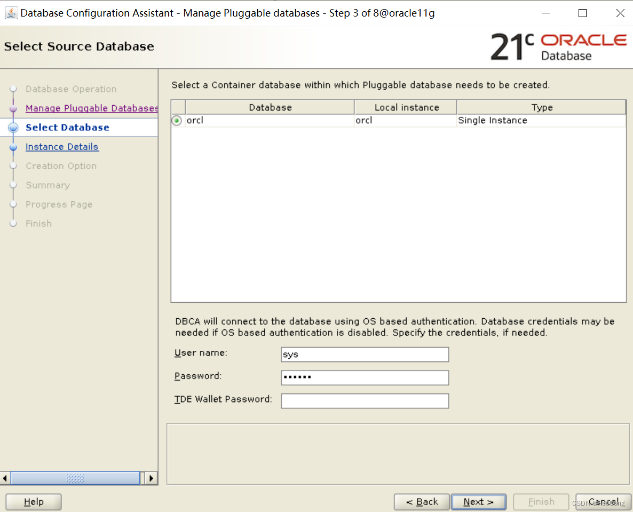Click the disabled Finish button
This screenshot has width=633, height=512.
(541, 502)
